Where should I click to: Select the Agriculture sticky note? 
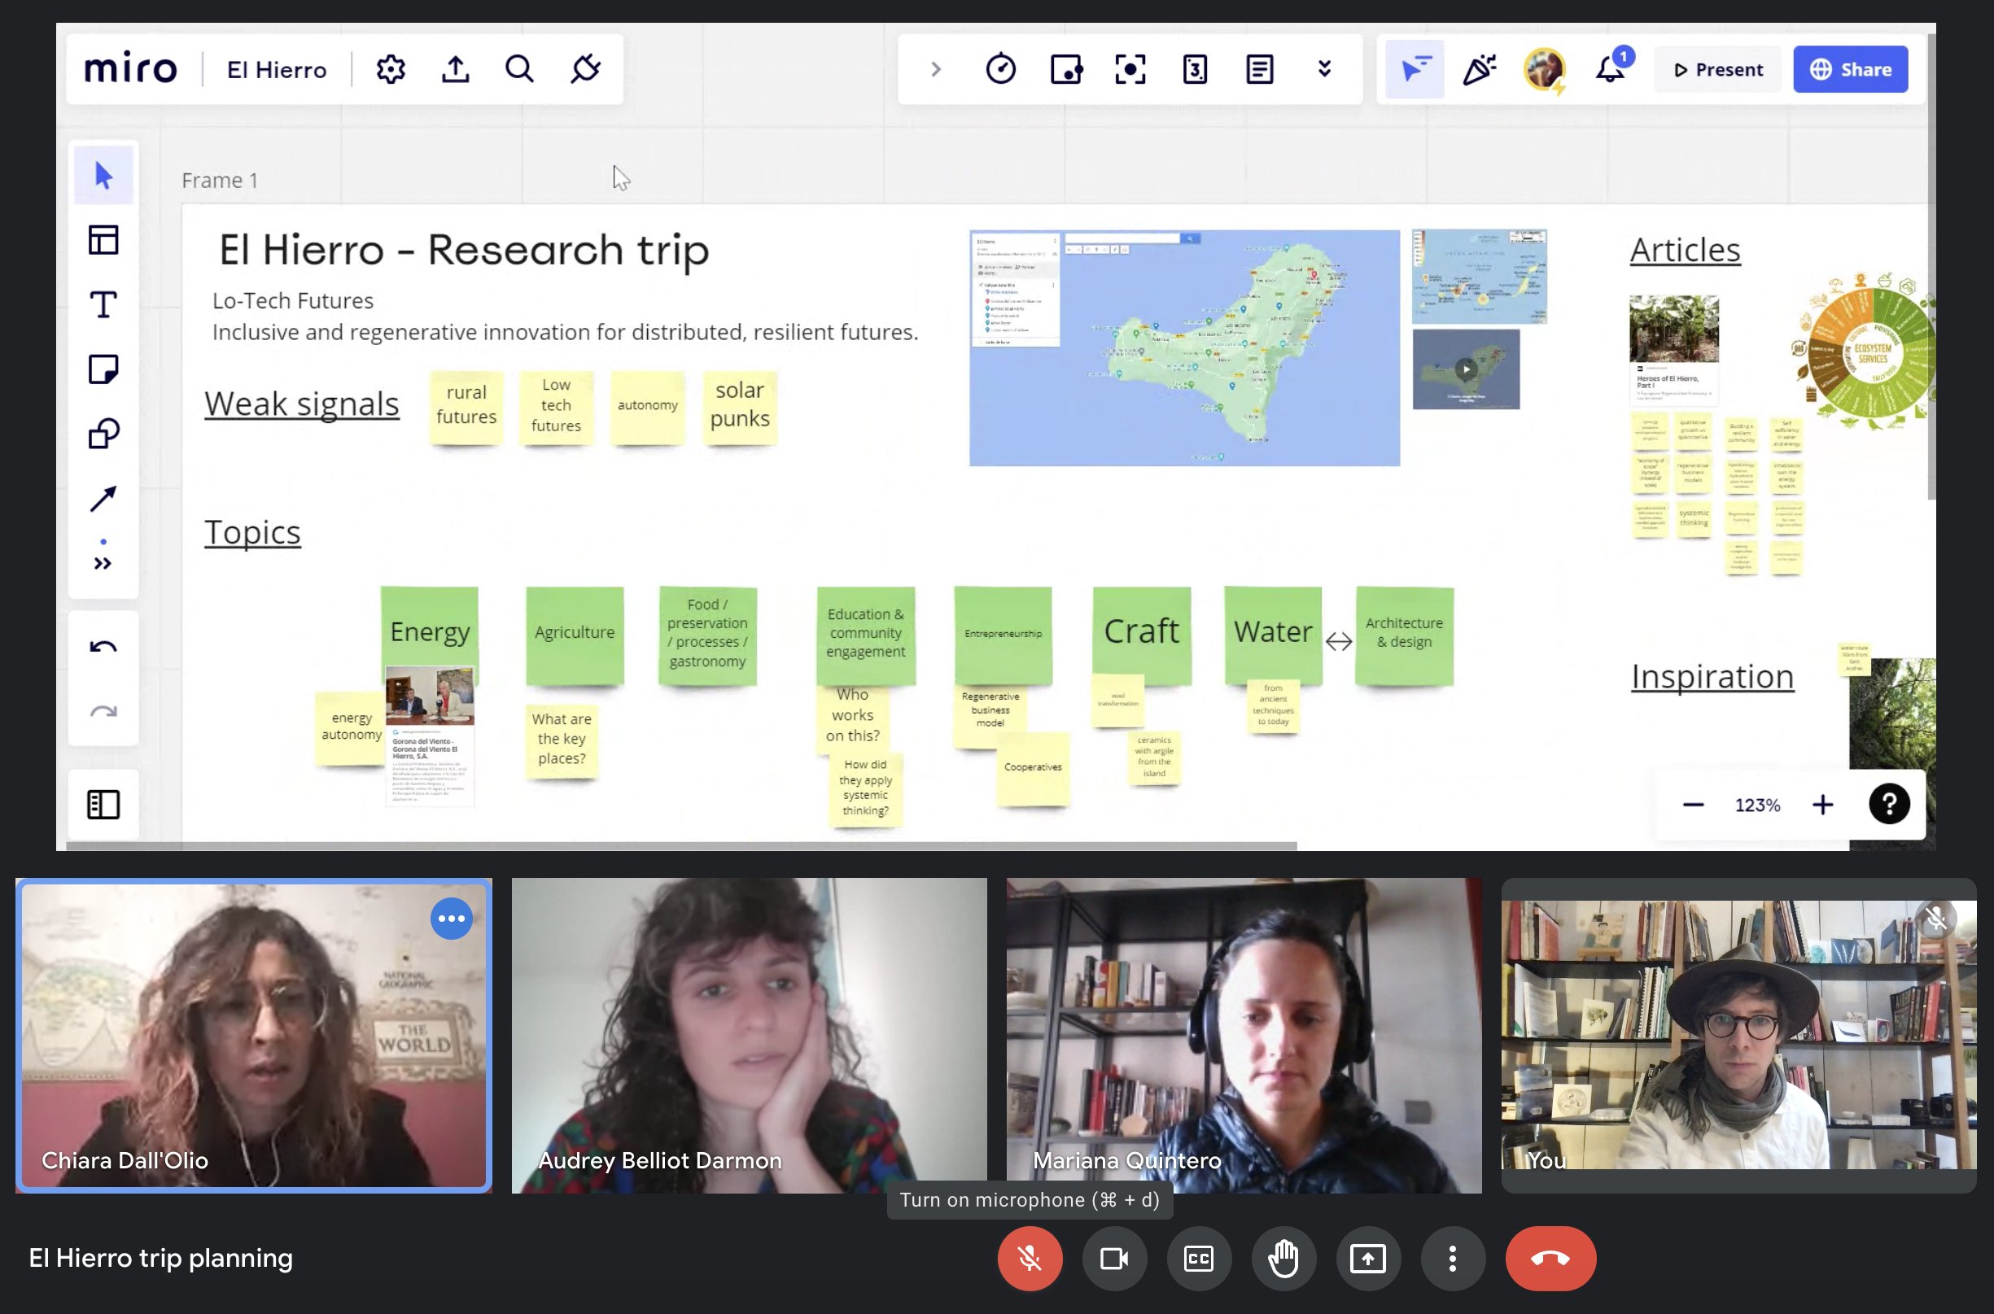575,635
